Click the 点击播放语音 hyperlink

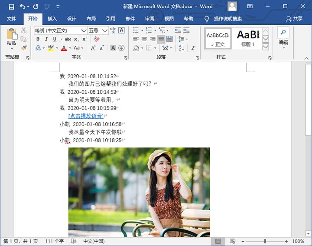[x=86, y=116]
